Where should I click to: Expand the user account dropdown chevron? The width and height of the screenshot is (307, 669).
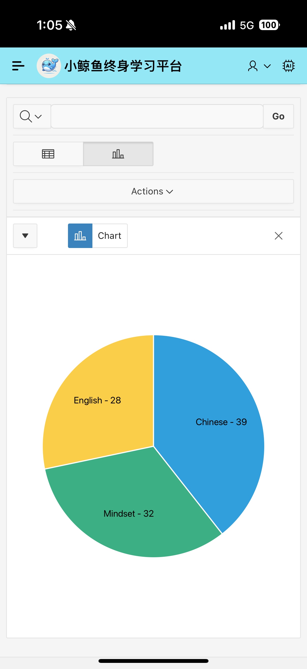point(267,66)
